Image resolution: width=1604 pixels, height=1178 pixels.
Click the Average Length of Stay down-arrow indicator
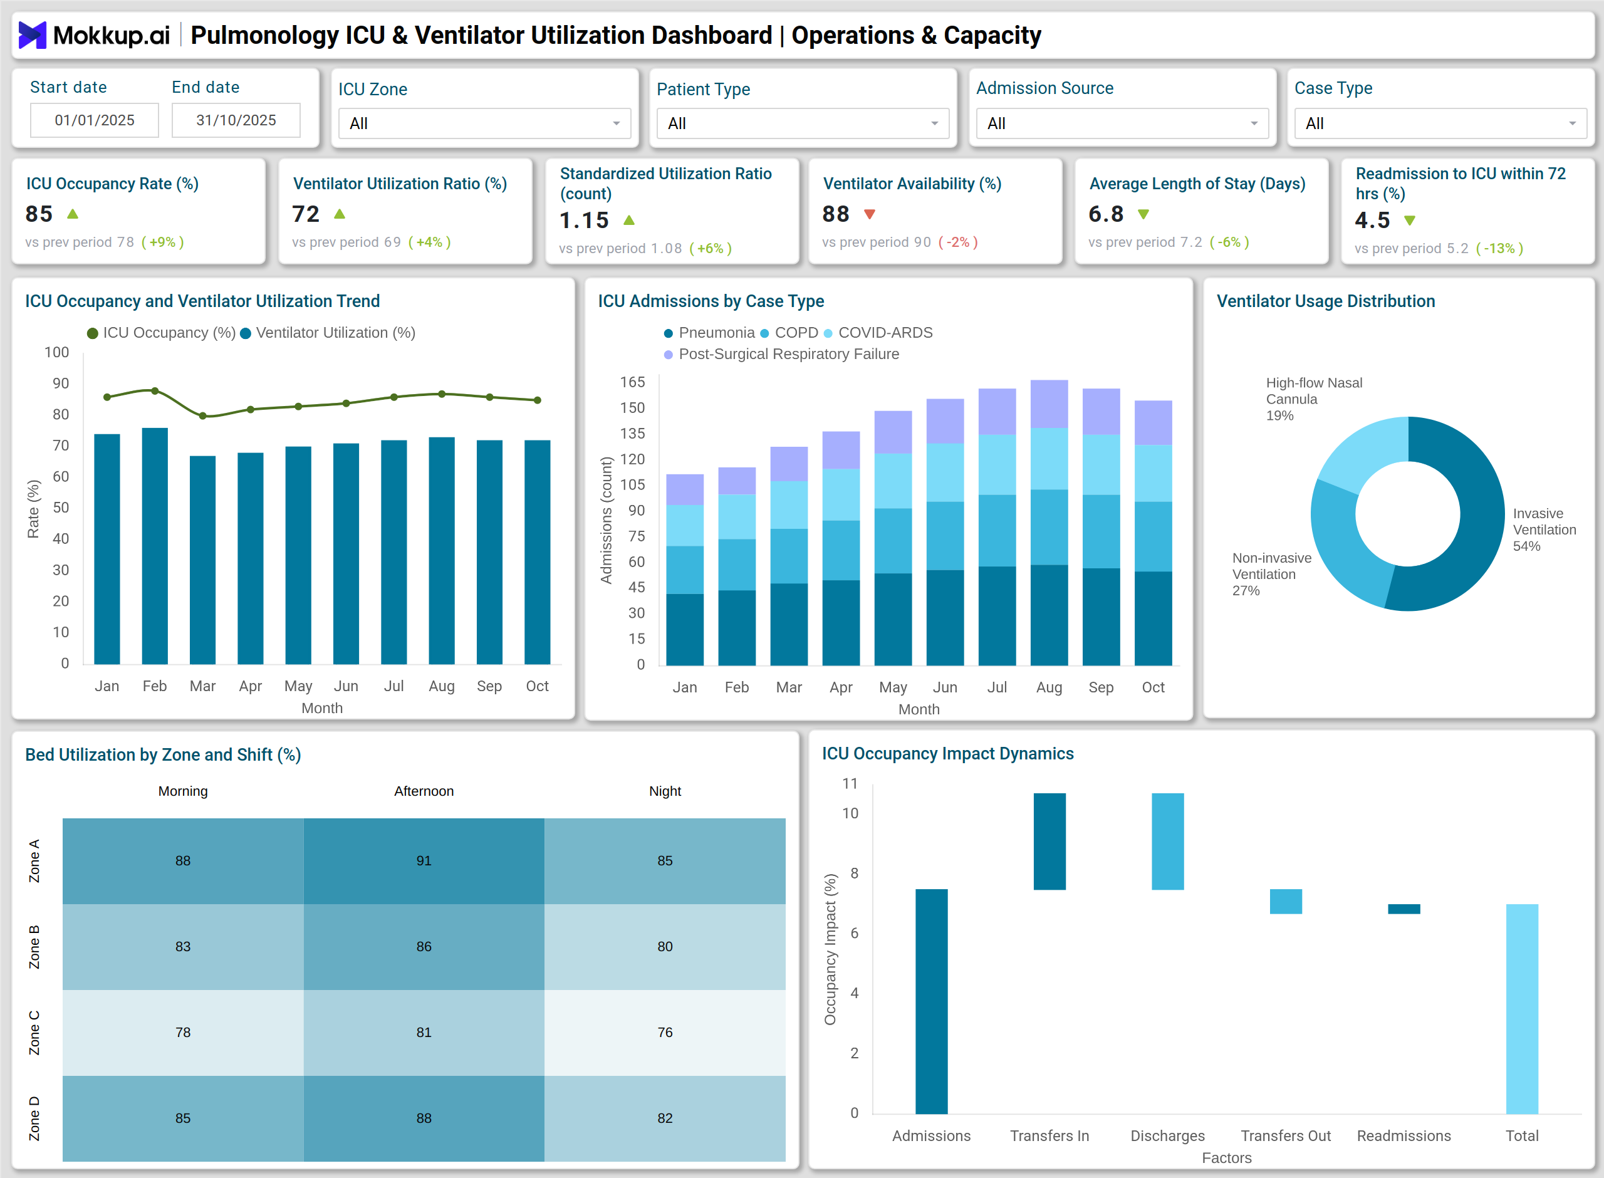(1143, 214)
